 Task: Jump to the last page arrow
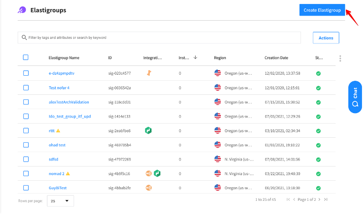click(x=326, y=200)
